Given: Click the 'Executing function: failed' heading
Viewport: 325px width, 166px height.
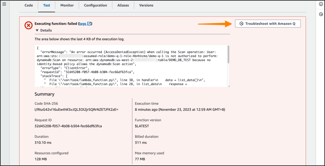Looking at the screenshot, I should (56, 24).
